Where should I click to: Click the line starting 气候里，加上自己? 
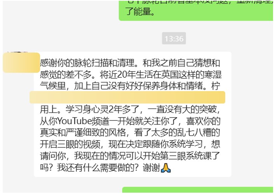point(130,86)
